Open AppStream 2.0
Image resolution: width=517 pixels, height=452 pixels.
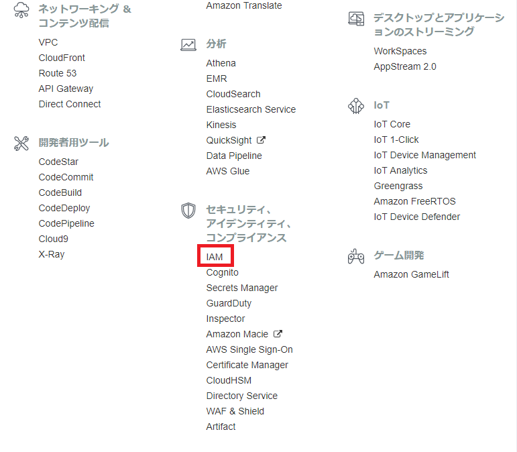(405, 66)
